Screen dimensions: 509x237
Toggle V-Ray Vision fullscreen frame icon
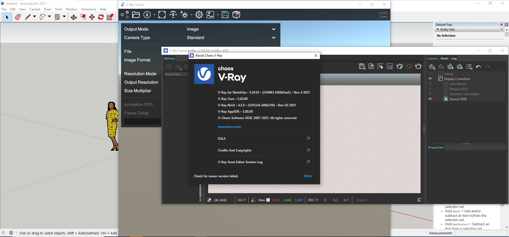162,15
